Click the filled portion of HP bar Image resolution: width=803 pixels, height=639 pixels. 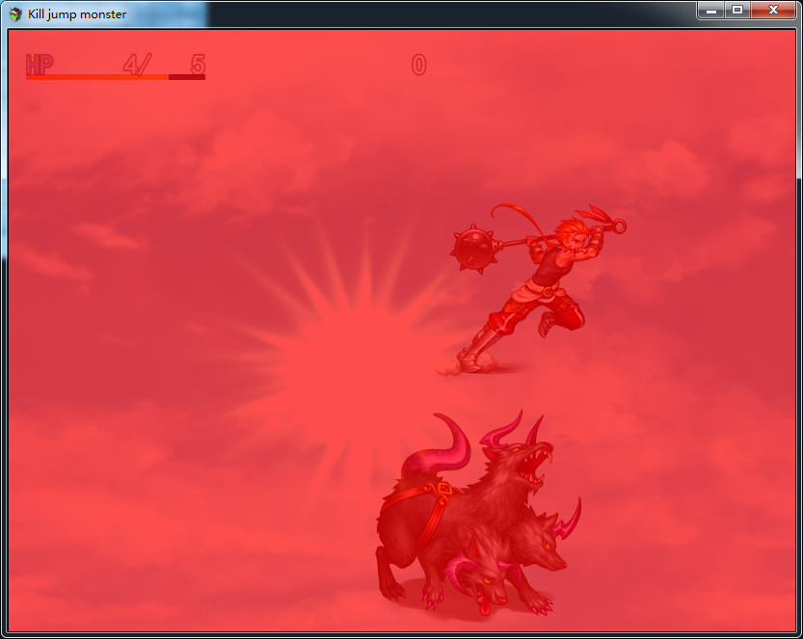pos(96,77)
